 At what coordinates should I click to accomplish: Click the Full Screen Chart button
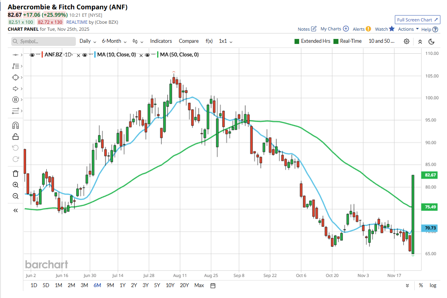point(417,20)
